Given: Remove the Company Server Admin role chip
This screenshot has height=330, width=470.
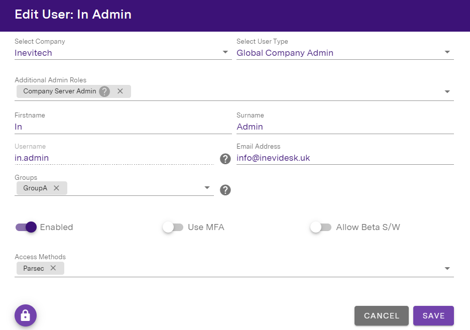Looking at the screenshot, I should click(x=120, y=91).
